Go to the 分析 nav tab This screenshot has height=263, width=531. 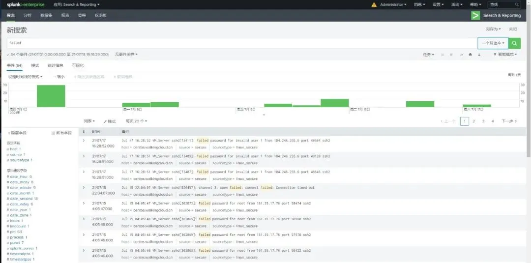pos(28,15)
